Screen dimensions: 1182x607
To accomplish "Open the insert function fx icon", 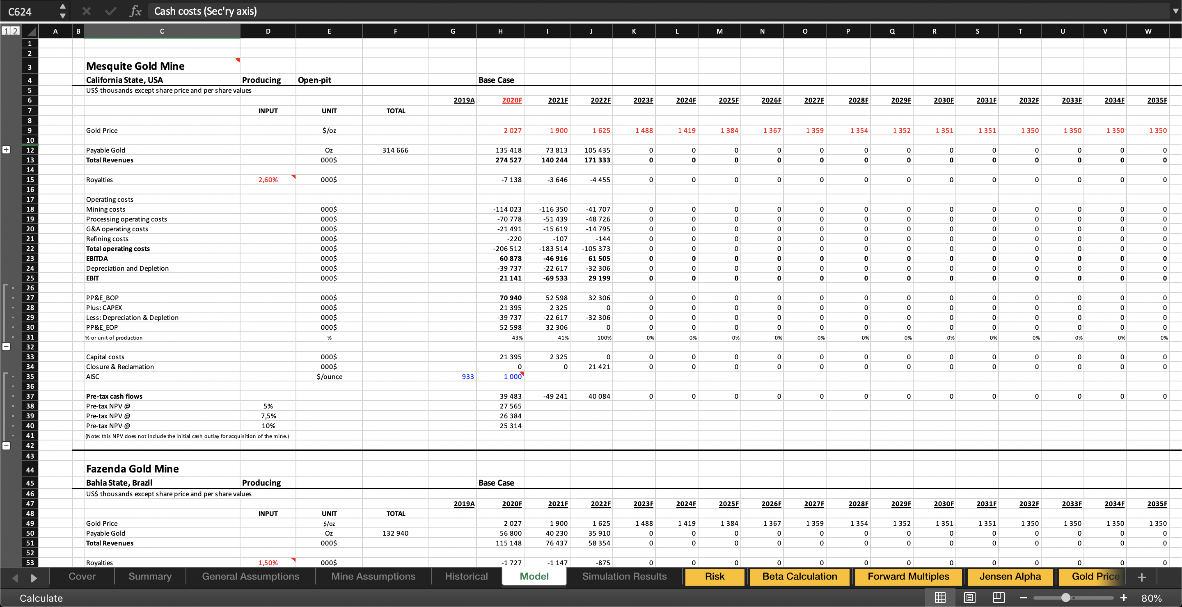I will 135,11.
